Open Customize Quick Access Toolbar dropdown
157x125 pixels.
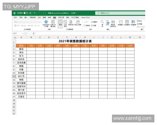coord(43,13)
